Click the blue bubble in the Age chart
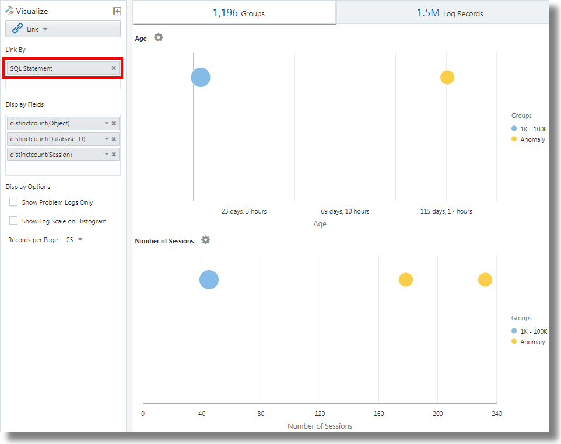 click(201, 77)
